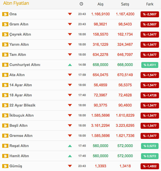
Task: Click the green % 0,5272 badge for Hamit Altın
Action: (x=149, y=156)
